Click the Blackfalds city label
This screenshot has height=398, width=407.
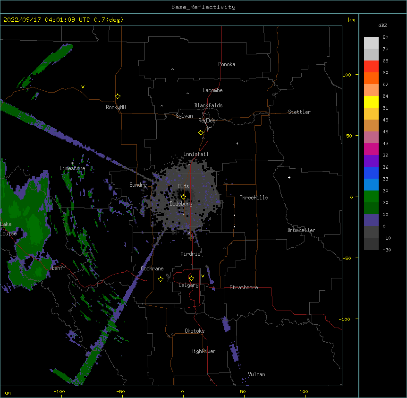pos(208,105)
